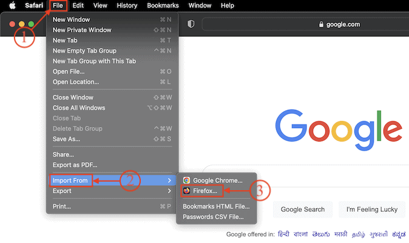Open the History menu
Image resolution: width=409 pixels, height=243 pixels.
point(127,5)
